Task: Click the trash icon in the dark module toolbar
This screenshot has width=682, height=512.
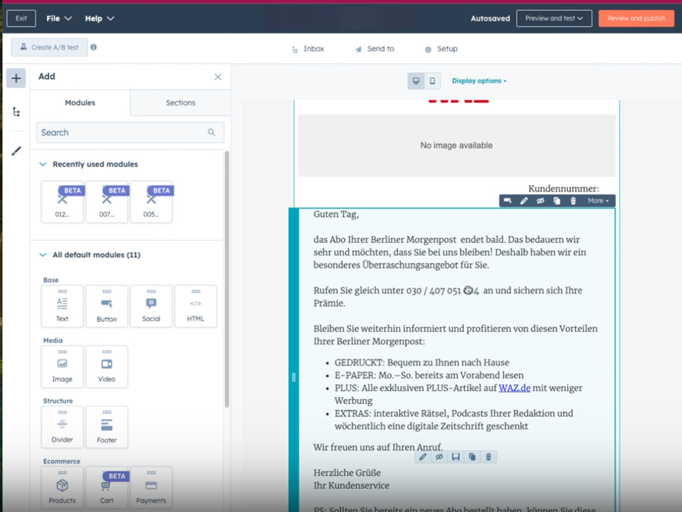Action: (x=573, y=201)
